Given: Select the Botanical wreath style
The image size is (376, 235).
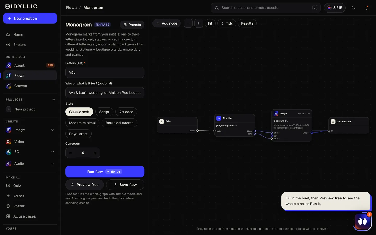Looking at the screenshot, I should 119,123.
